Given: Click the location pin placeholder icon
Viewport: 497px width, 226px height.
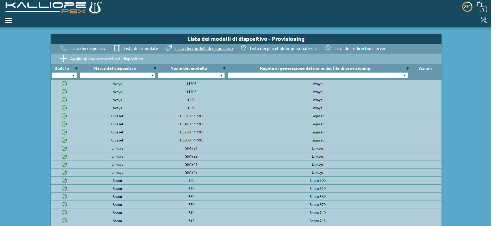Looking at the screenshot, I should [243, 48].
